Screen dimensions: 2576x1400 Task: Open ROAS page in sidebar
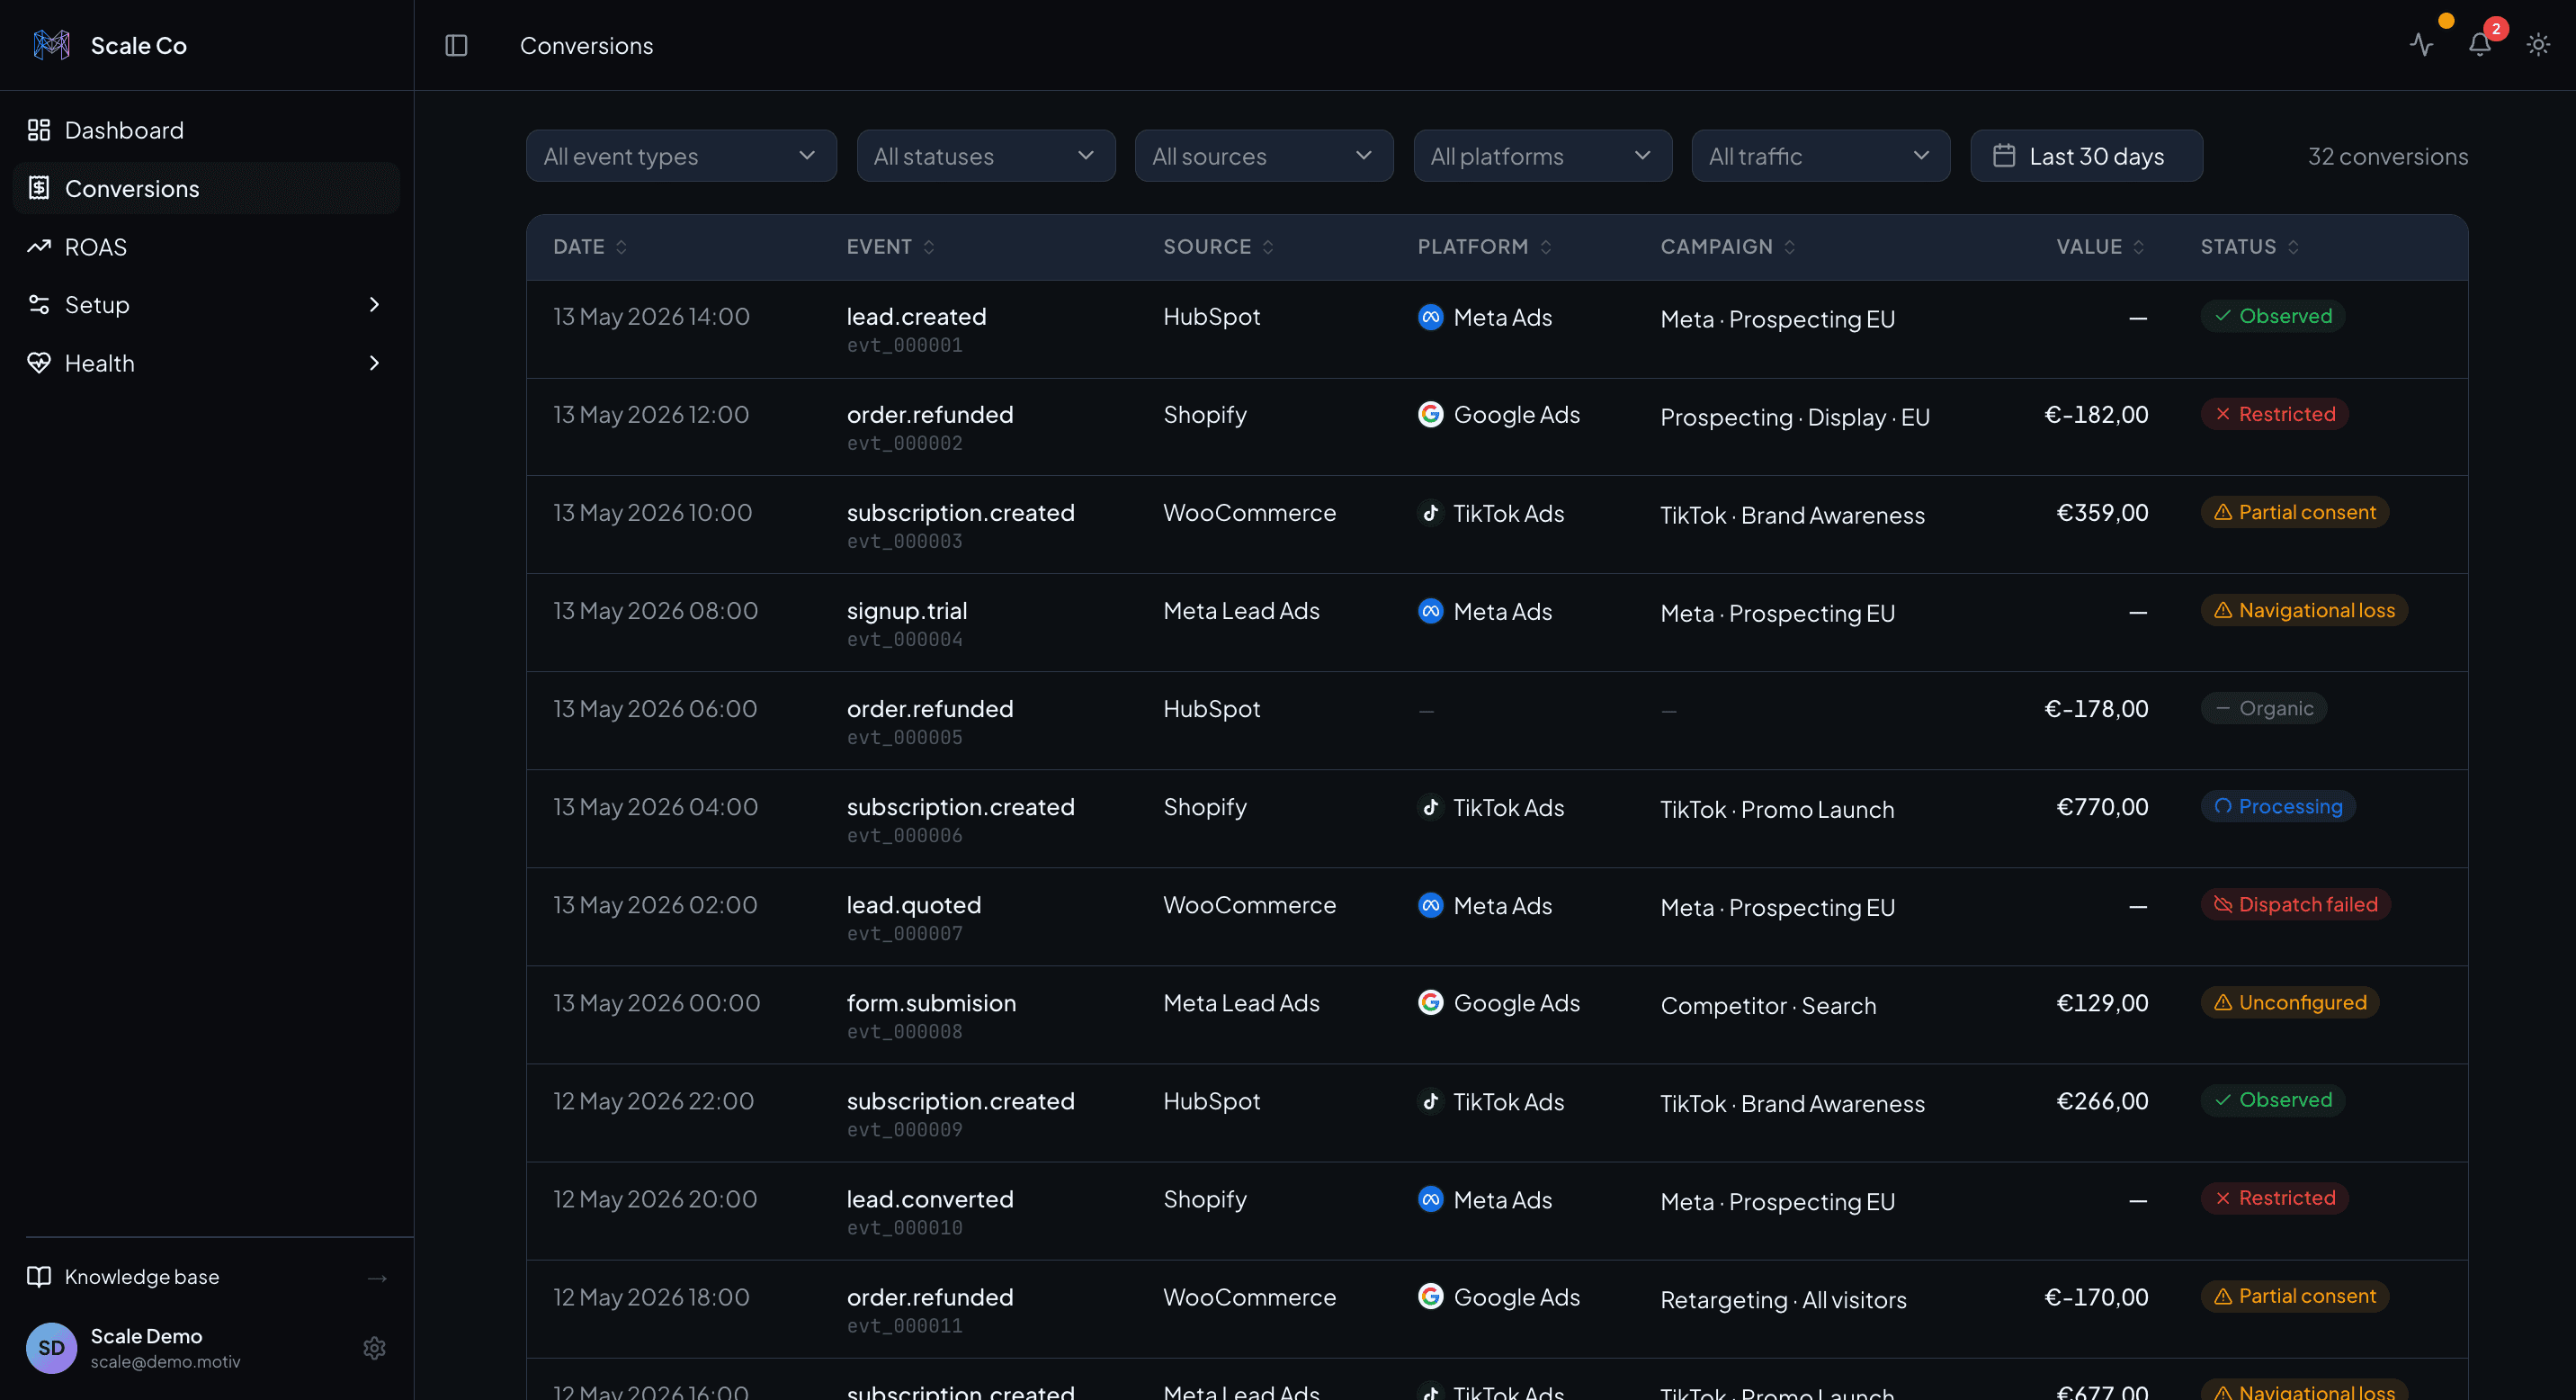coord(206,246)
